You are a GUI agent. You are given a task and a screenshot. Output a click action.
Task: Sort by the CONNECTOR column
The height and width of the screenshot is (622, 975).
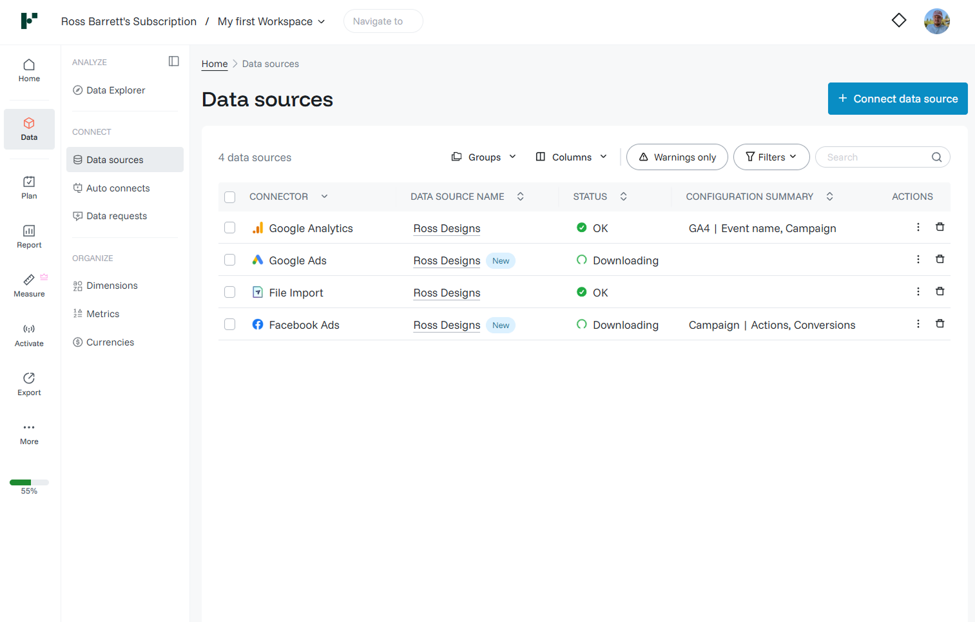(x=289, y=197)
